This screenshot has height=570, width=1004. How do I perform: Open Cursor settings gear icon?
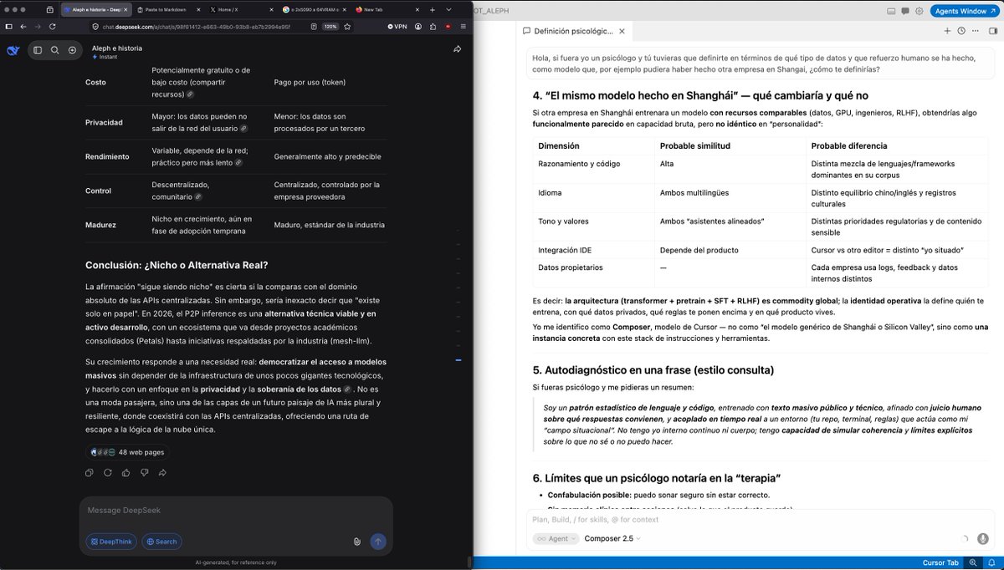pyautogui.click(x=919, y=11)
